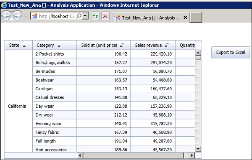Viewport: 252px width, 160px height.
Task: Click the 153.13 unit price value
Action: click(x=121, y=89)
